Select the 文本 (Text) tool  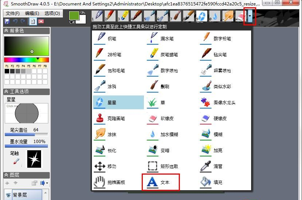160,182
